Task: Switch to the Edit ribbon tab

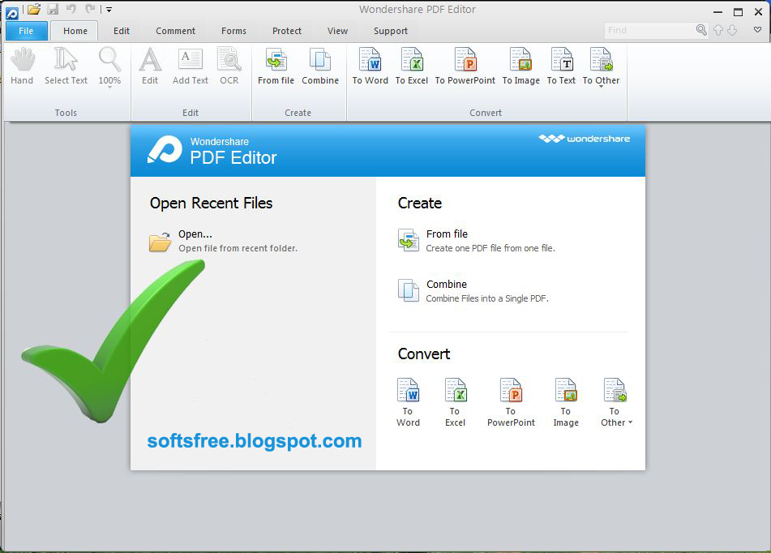Action: [x=122, y=31]
